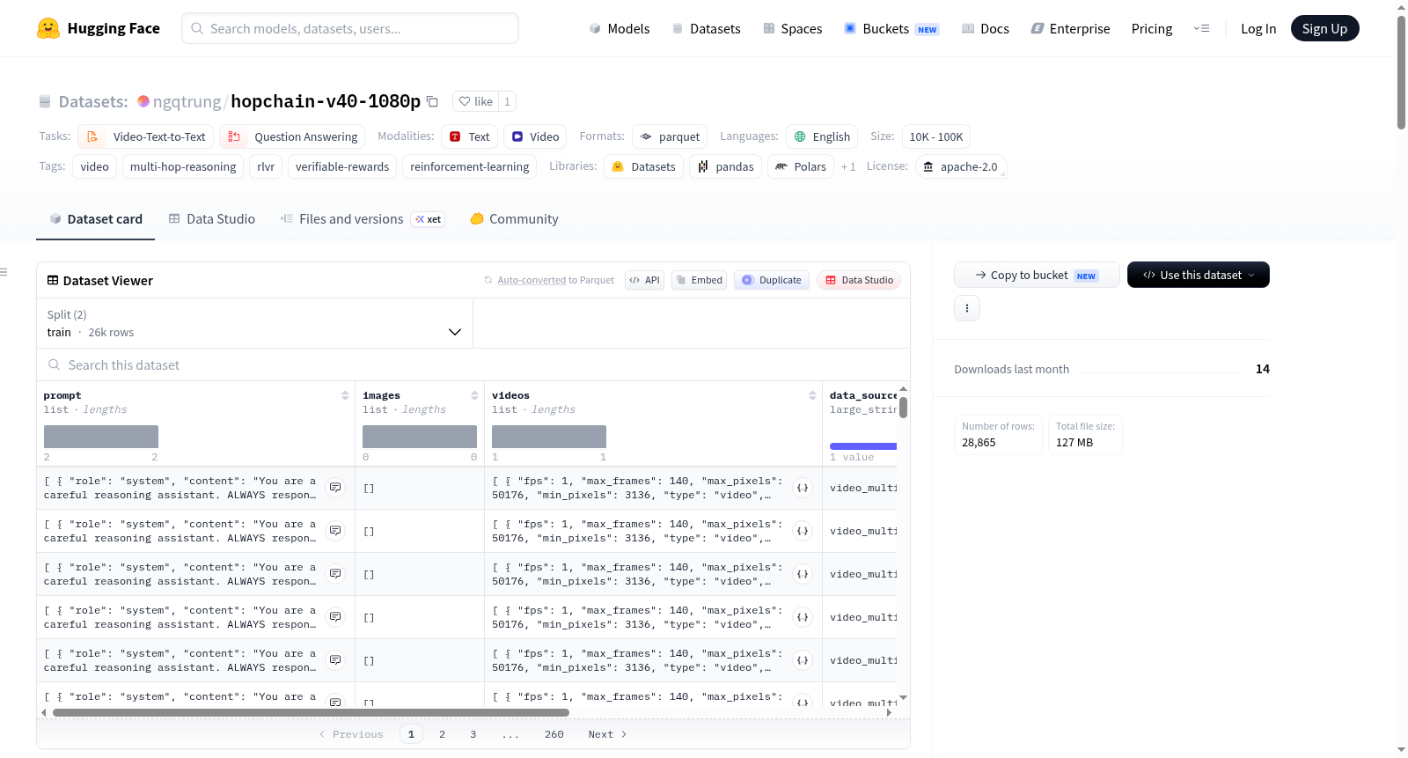The height and width of the screenshot is (758, 1408).
Task: Go to Spaces in top navigation
Action: [x=792, y=28]
